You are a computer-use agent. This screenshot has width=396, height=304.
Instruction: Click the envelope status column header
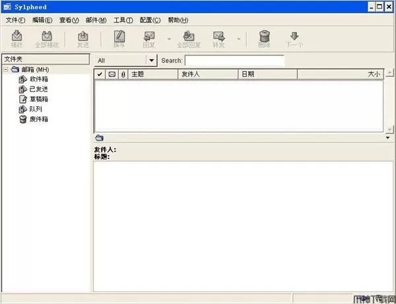112,74
